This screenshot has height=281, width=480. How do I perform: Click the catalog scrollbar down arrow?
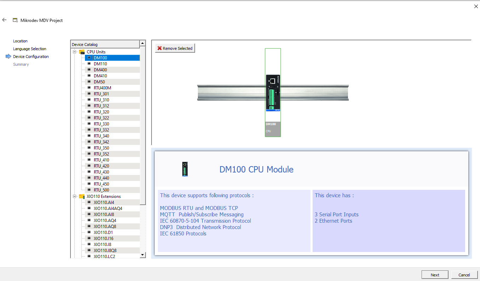coord(143,254)
